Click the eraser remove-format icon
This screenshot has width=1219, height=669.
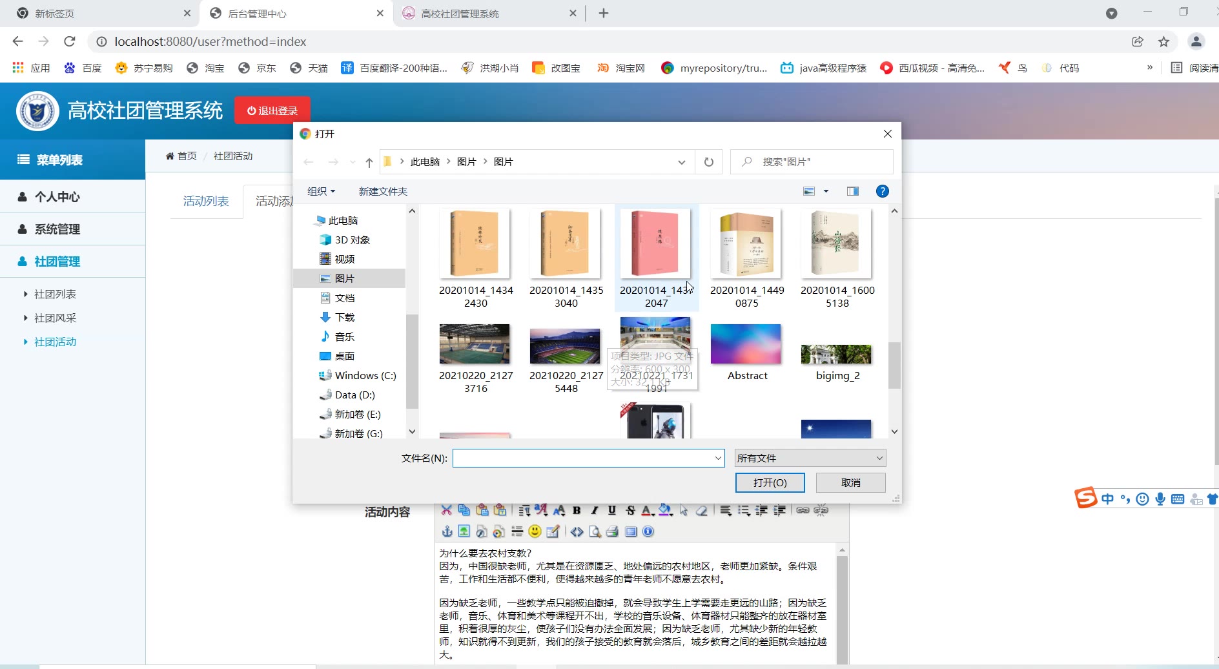click(x=702, y=510)
